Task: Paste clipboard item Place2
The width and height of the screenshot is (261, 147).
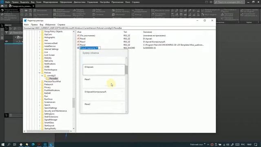Action: (104, 107)
